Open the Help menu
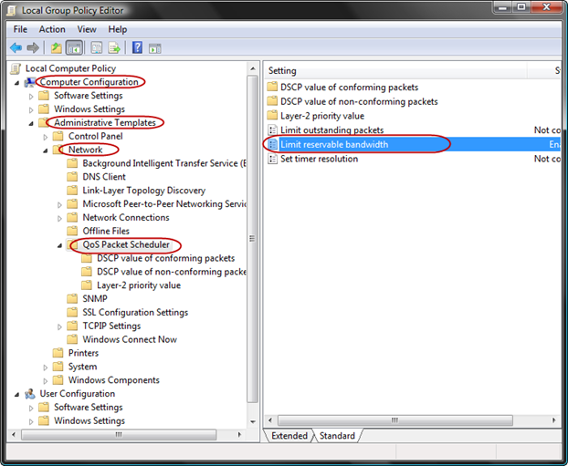Viewport: 568px width, 466px height. coord(118,29)
